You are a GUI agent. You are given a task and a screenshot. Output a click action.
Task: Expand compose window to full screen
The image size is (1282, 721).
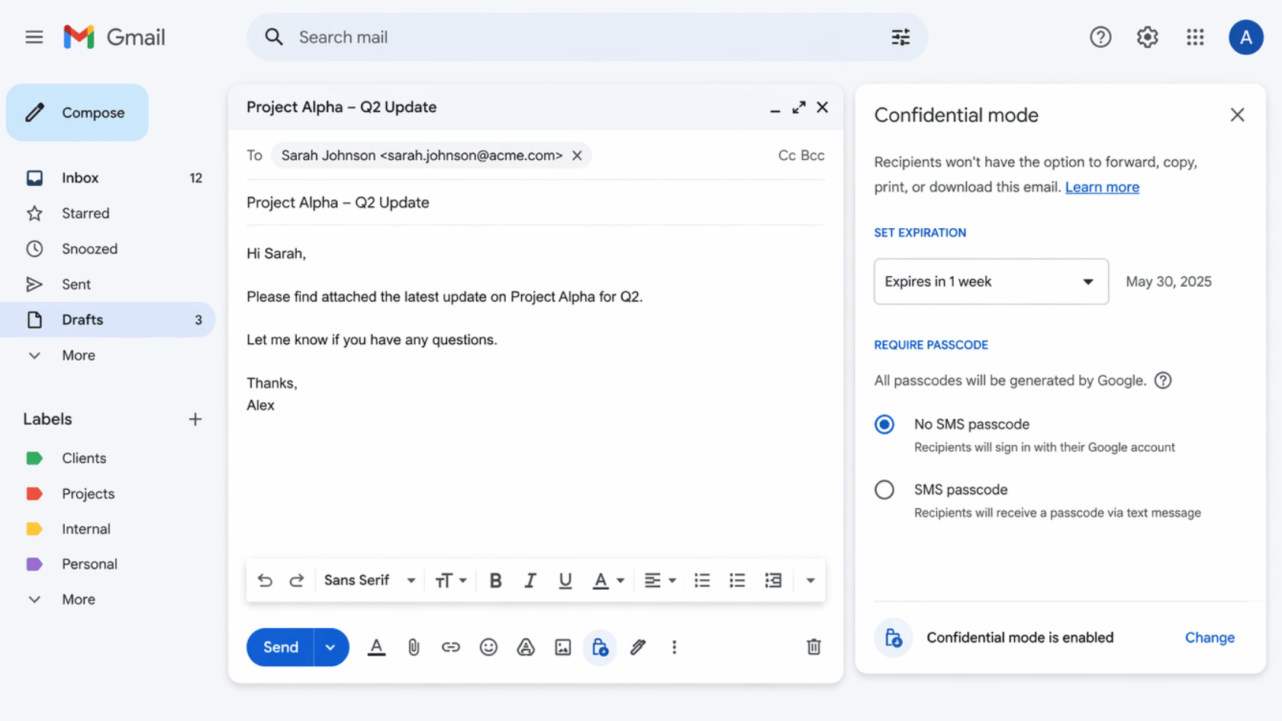pos(798,108)
